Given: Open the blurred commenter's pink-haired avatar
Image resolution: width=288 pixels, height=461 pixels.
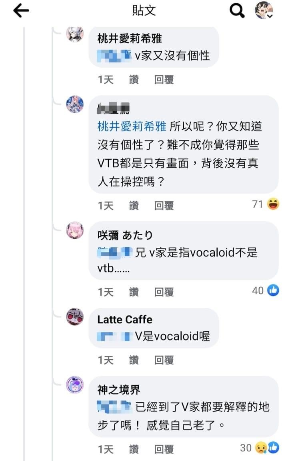Looking at the screenshot, I should (x=75, y=104).
